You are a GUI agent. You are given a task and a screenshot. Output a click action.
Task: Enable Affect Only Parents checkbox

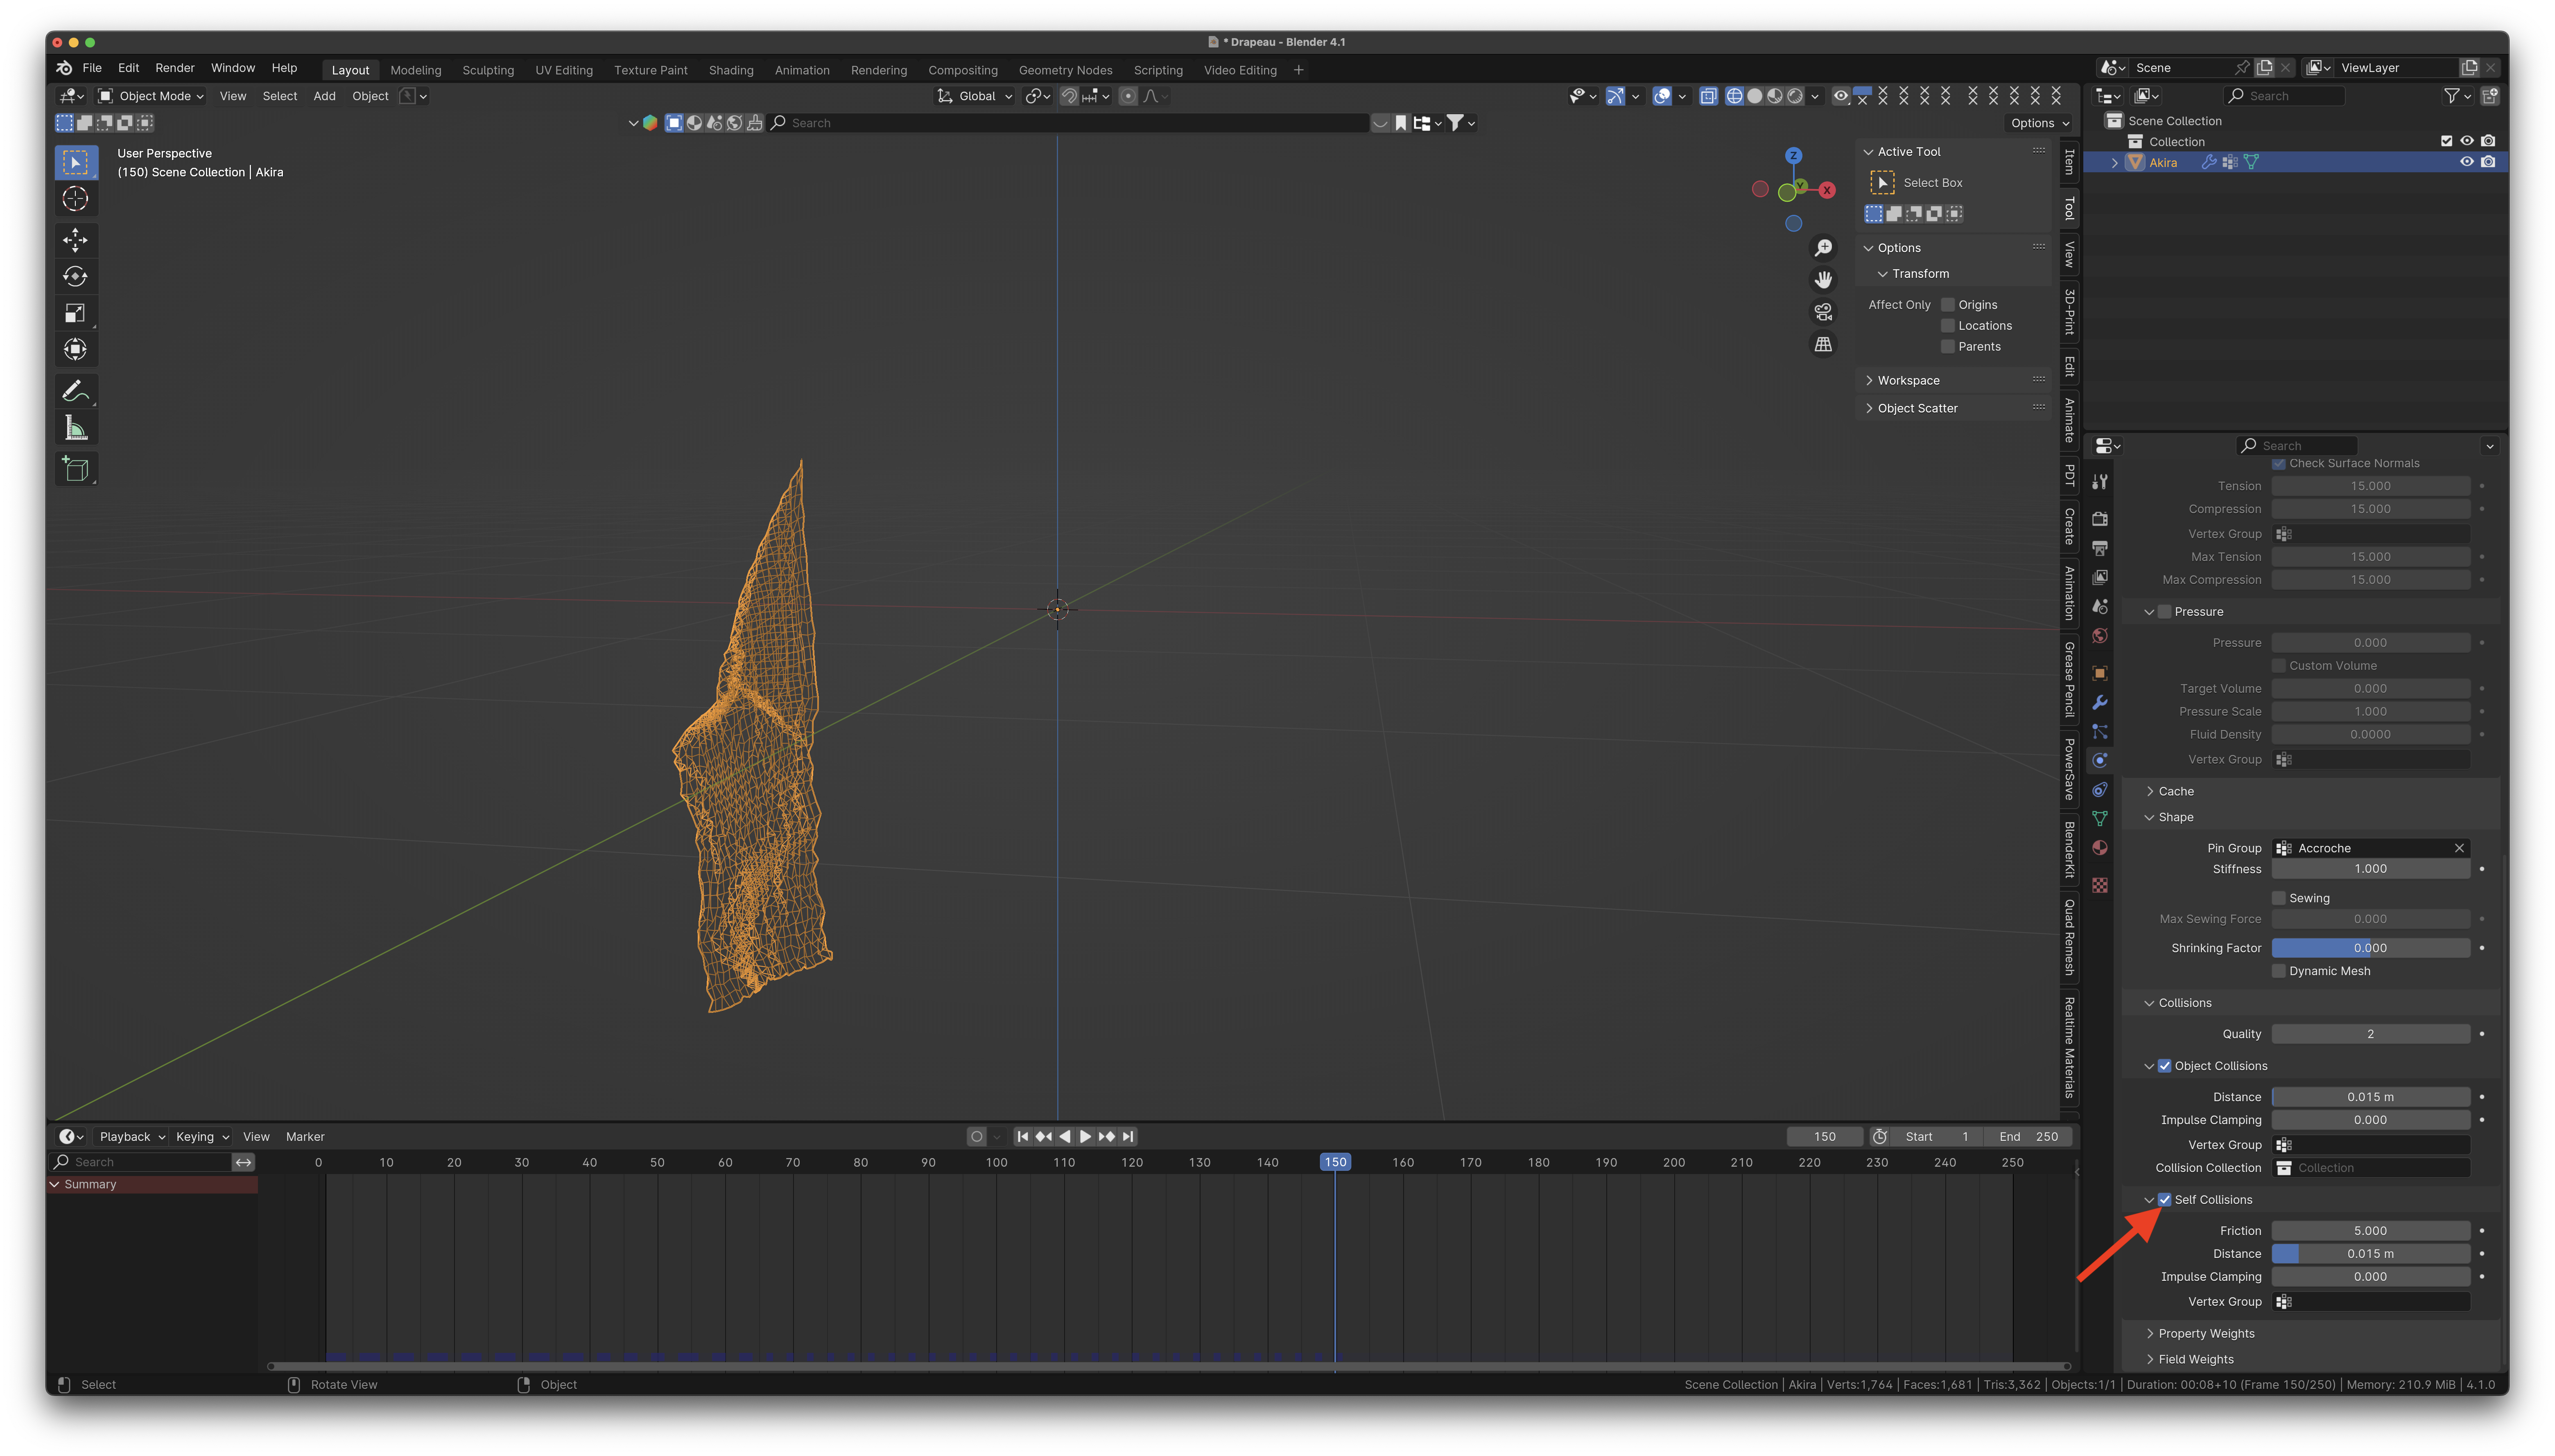coord(1948,347)
